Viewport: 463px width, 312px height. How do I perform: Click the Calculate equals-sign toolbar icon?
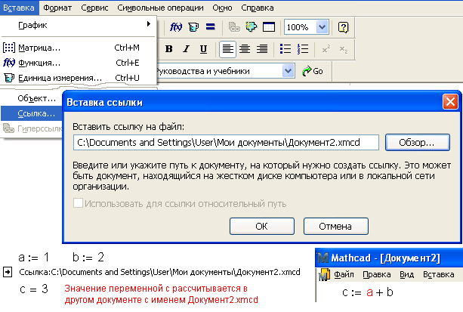pos(210,27)
